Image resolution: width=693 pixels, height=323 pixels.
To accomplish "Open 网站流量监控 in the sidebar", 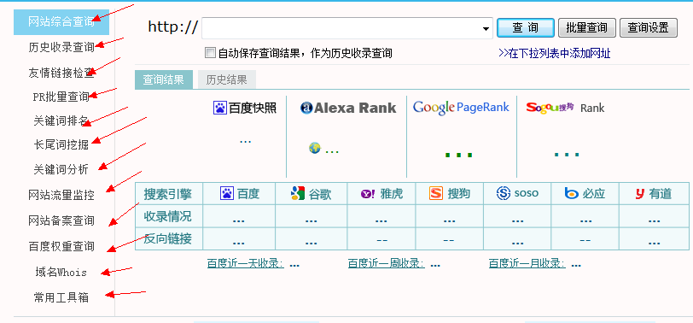I will [61, 195].
